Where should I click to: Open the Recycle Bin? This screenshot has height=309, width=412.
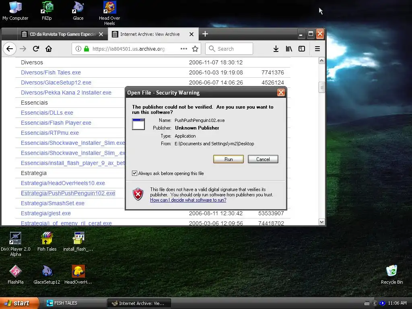(x=392, y=274)
